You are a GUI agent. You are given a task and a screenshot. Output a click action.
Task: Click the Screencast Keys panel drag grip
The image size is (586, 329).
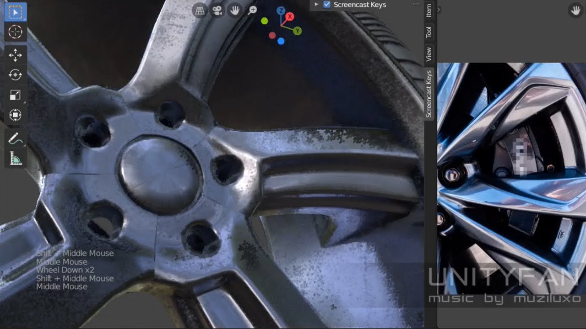click(x=416, y=4)
